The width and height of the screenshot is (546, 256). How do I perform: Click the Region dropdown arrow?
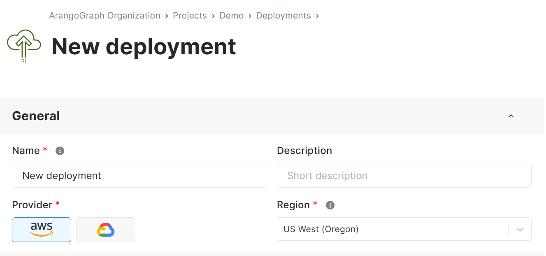(520, 229)
